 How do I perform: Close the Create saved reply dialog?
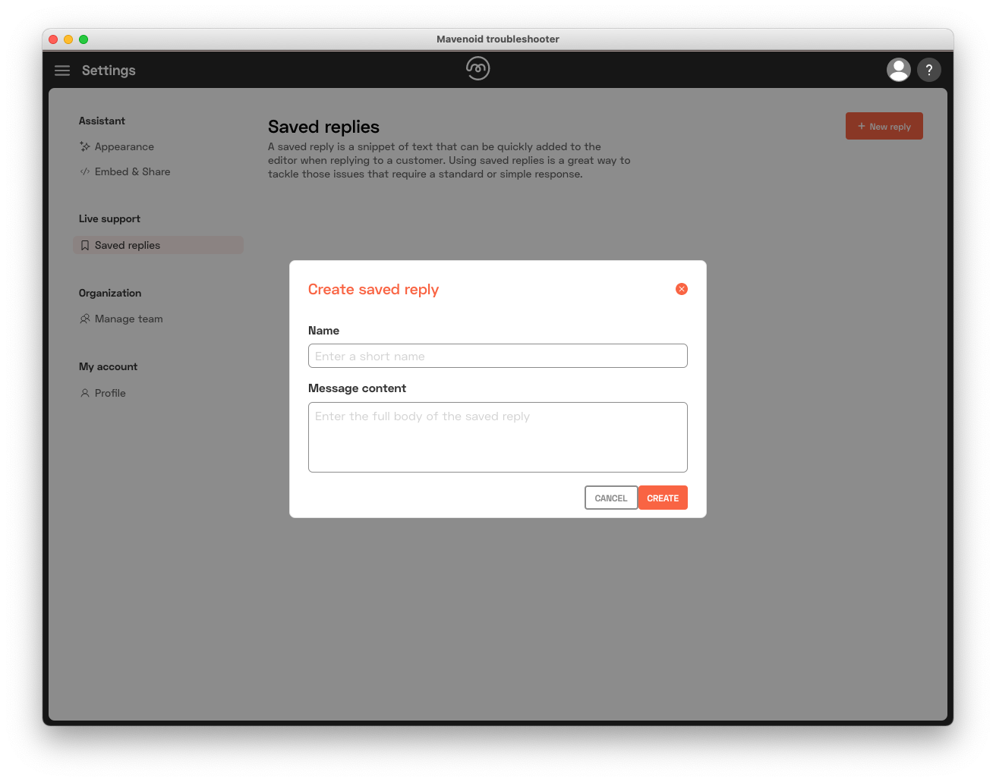pos(682,289)
